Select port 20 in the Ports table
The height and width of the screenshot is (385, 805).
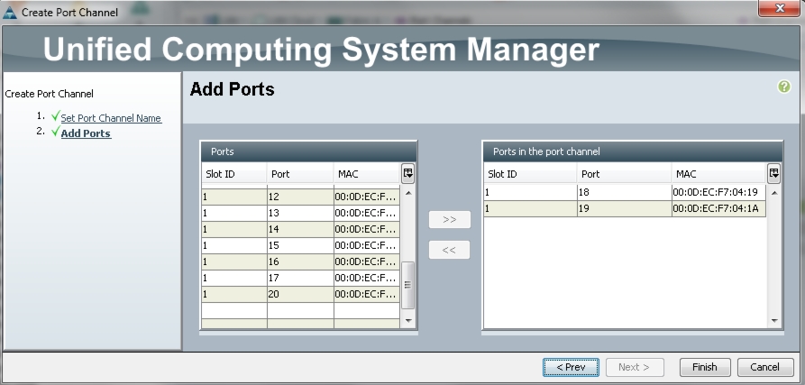pyautogui.click(x=300, y=295)
